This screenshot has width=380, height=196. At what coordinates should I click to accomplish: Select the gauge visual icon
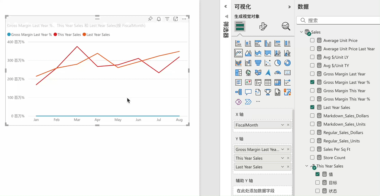278,73
